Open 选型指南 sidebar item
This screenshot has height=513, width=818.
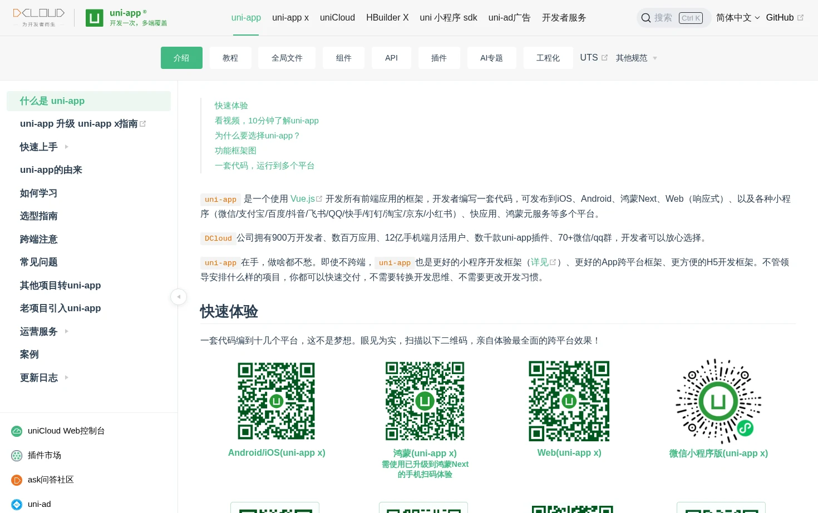(x=38, y=216)
